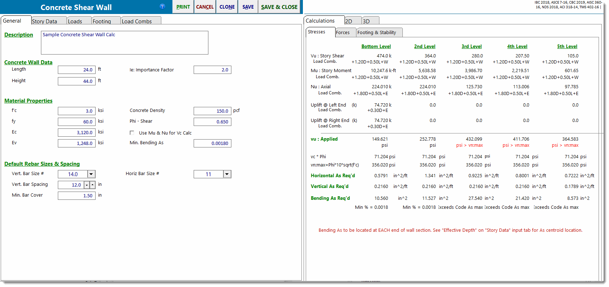The height and width of the screenshot is (287, 609).
Task: Switch to the General tab
Action: click(x=16, y=20)
